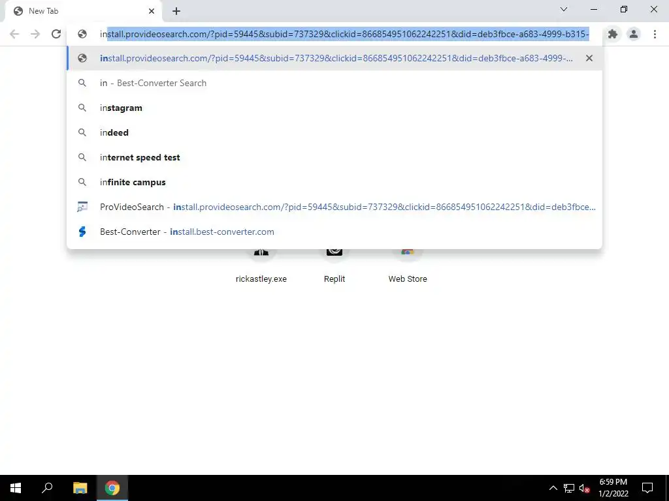Minimize the Chrome window
669x501 pixels.
594,9
